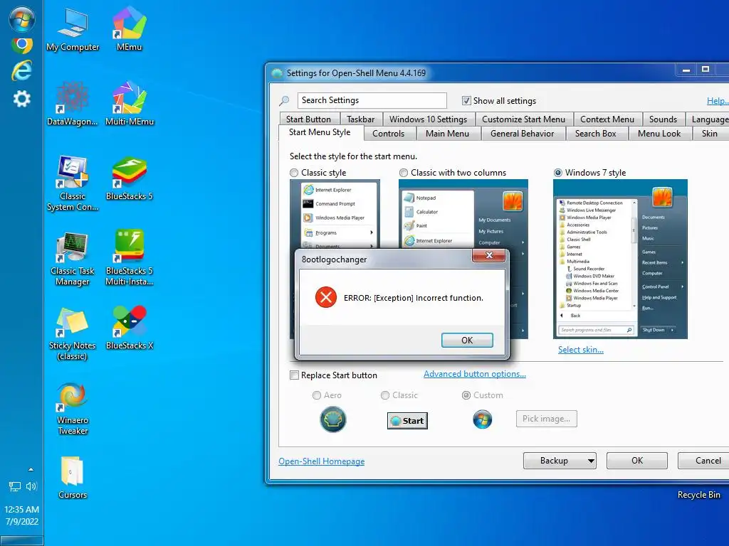The image size is (729, 546).
Task: Select Classic with two columns option
Action: 404,173
